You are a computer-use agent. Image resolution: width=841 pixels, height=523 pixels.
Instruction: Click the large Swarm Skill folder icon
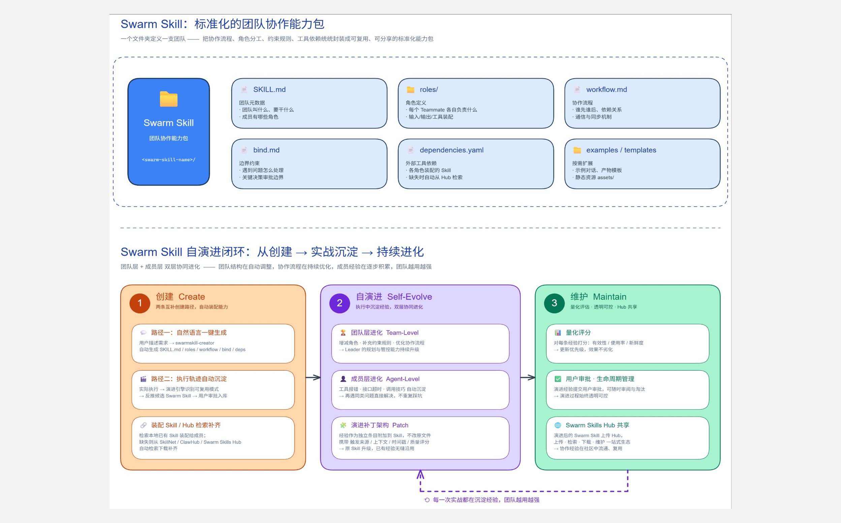point(168,99)
